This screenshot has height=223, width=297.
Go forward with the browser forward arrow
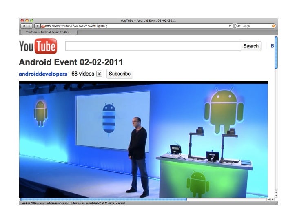[x=29, y=26]
